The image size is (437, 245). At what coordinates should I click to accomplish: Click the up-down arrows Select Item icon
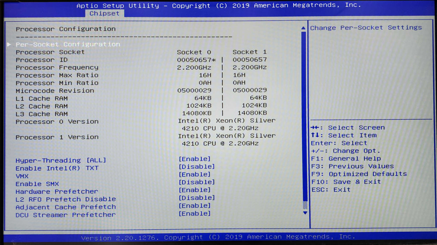(x=314, y=135)
